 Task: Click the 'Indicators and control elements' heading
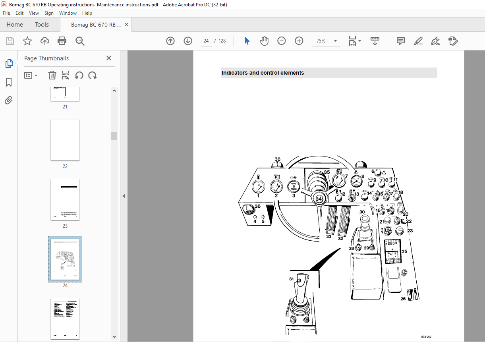coord(263,73)
